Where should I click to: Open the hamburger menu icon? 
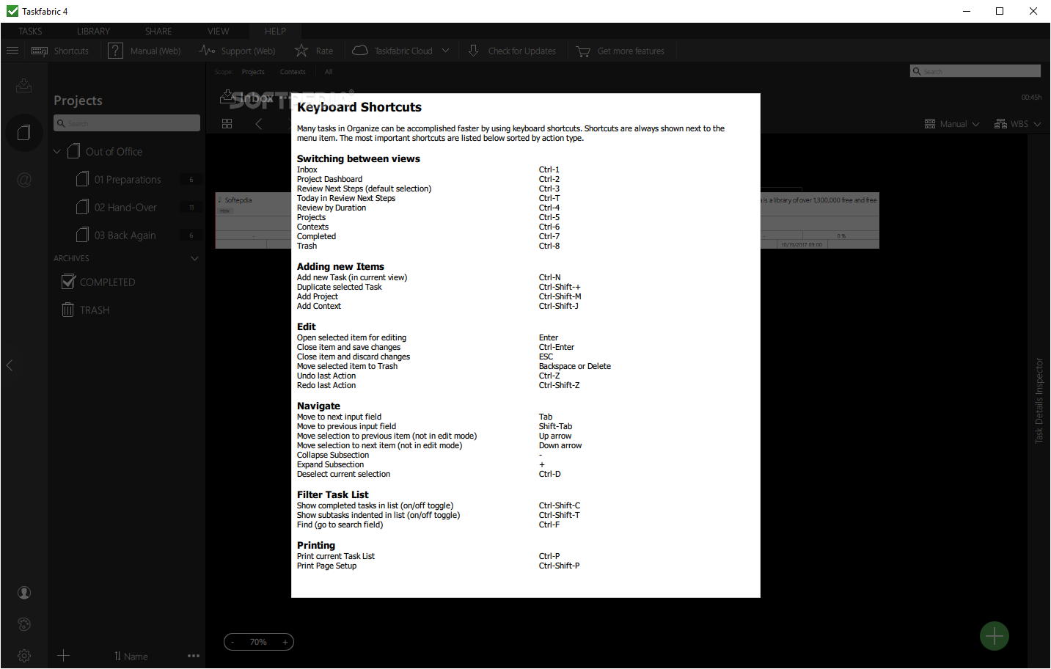pos(12,51)
